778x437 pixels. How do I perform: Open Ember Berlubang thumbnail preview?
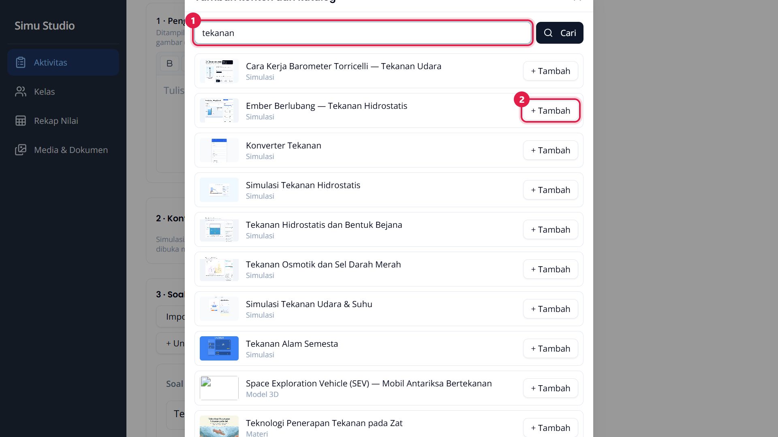click(219, 110)
